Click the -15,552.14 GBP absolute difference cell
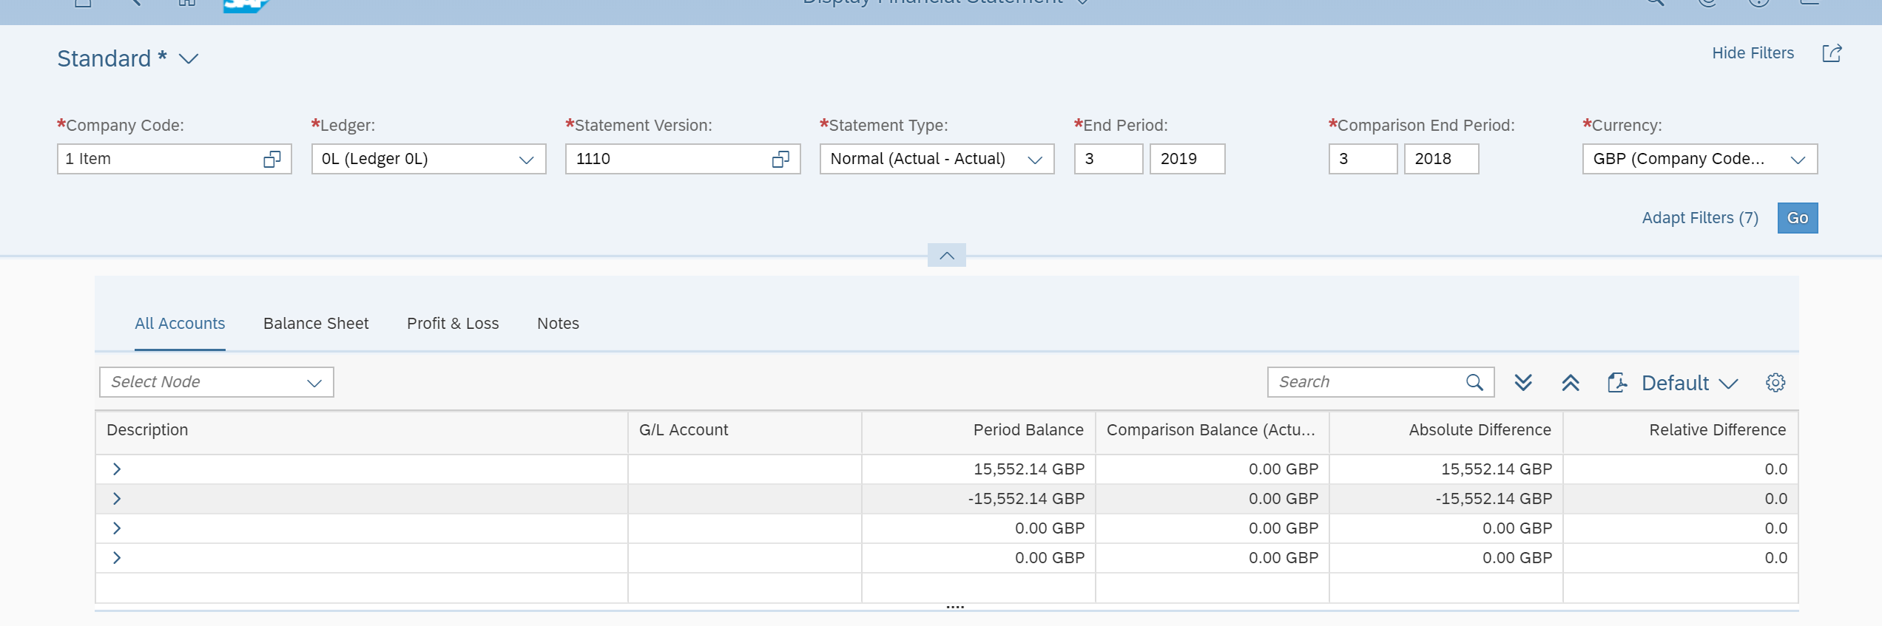The image size is (1882, 626). coord(1446,499)
